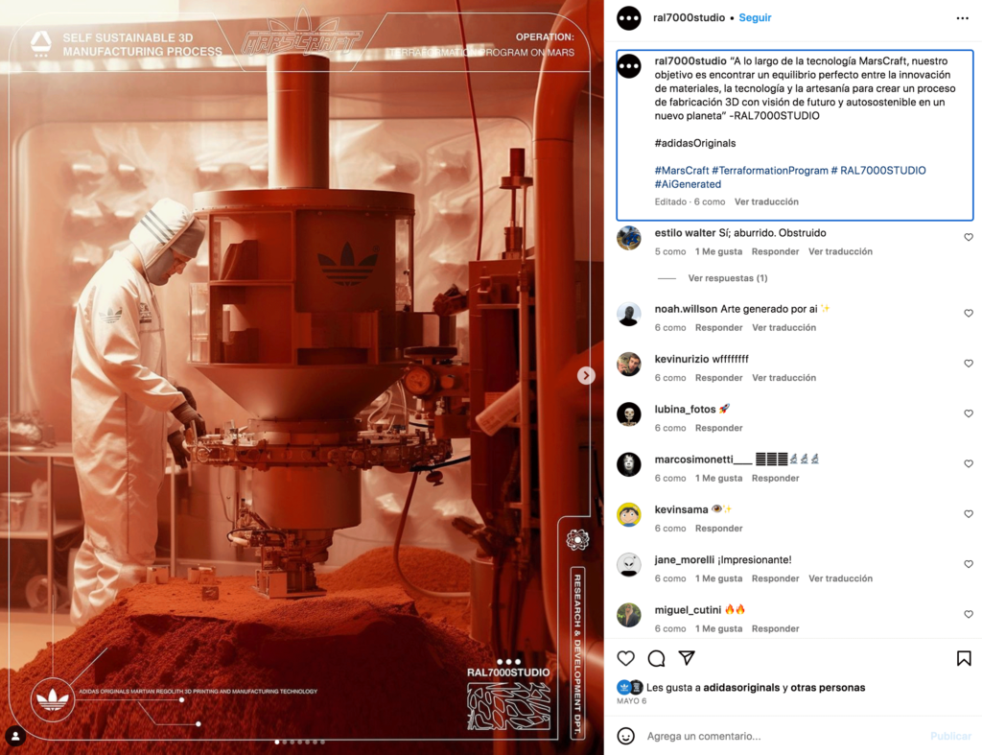This screenshot has width=982, height=755.
Task: Open ral7000studio profile avatar in header
Action: tap(629, 18)
